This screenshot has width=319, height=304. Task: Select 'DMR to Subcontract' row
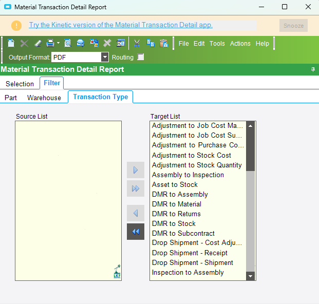198,234
